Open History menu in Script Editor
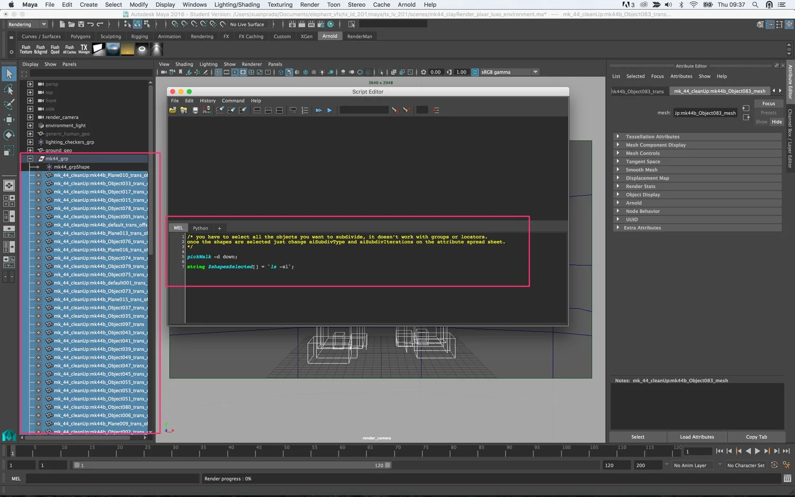This screenshot has height=497, width=795. 208,101
